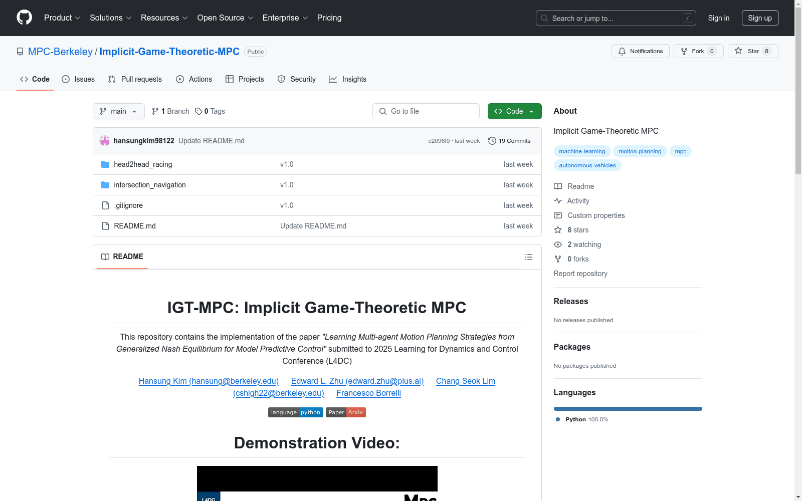
Task: Open the Pull requests tab
Action: pos(135,79)
